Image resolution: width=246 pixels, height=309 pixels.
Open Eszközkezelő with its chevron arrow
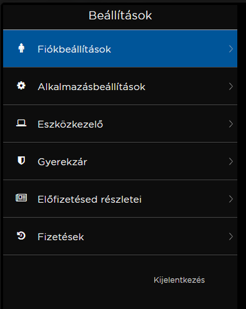click(x=231, y=124)
